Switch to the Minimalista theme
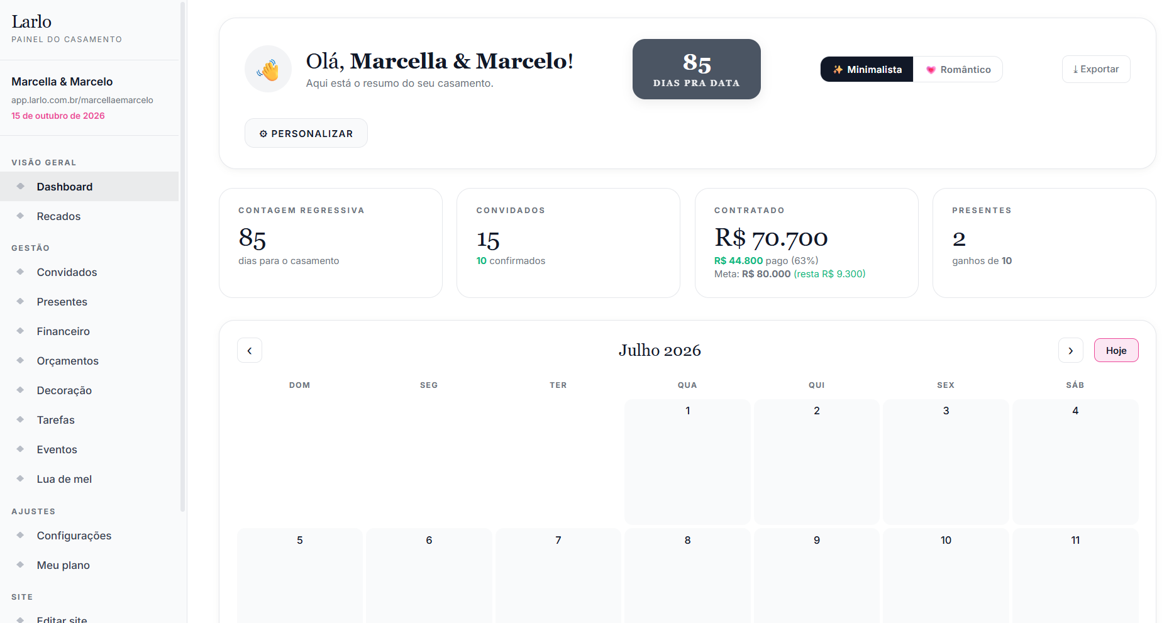Image resolution: width=1174 pixels, height=623 pixels. [x=867, y=69]
